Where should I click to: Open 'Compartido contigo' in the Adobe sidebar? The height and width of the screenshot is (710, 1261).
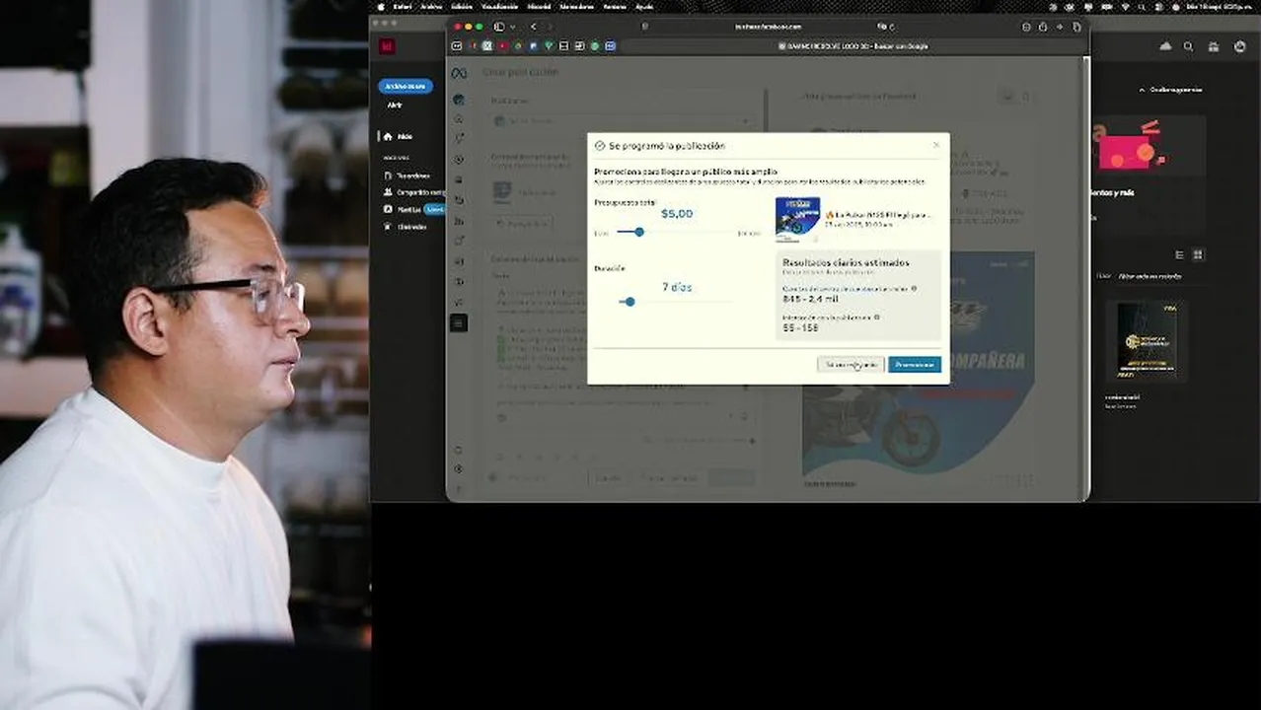click(414, 192)
